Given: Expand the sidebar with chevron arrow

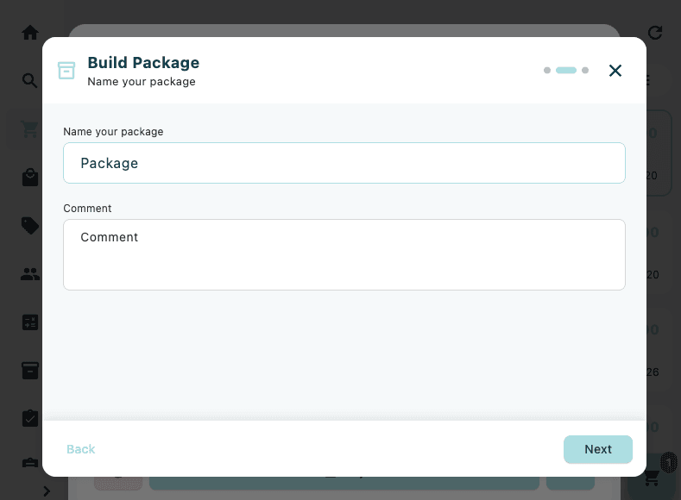Looking at the screenshot, I should click(47, 491).
